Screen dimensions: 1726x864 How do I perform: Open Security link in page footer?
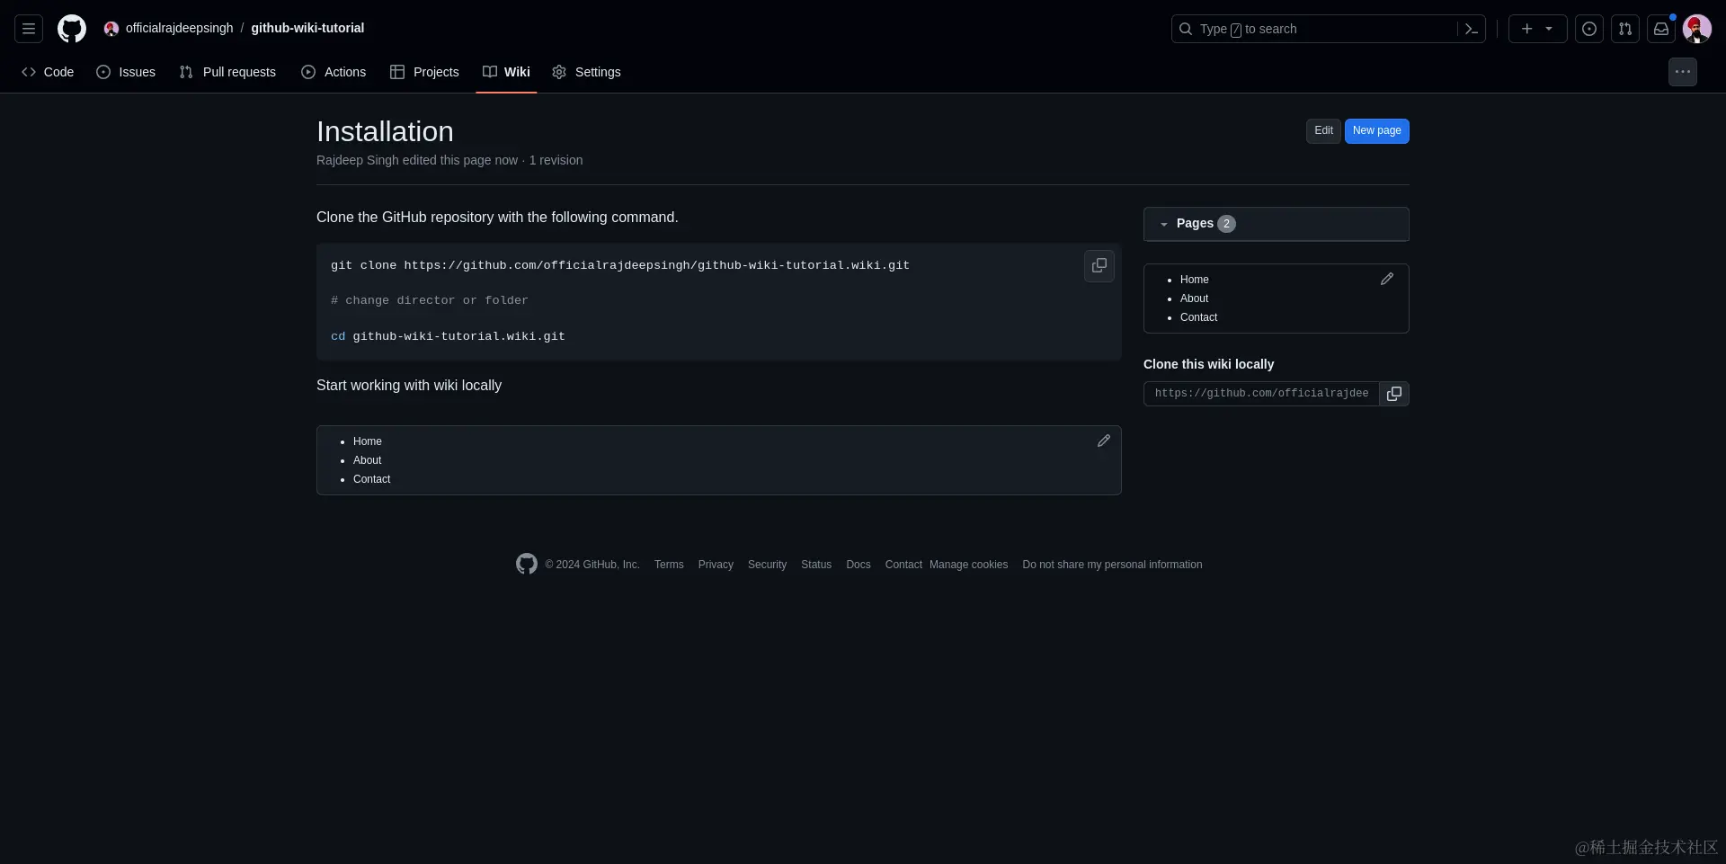tap(767, 565)
